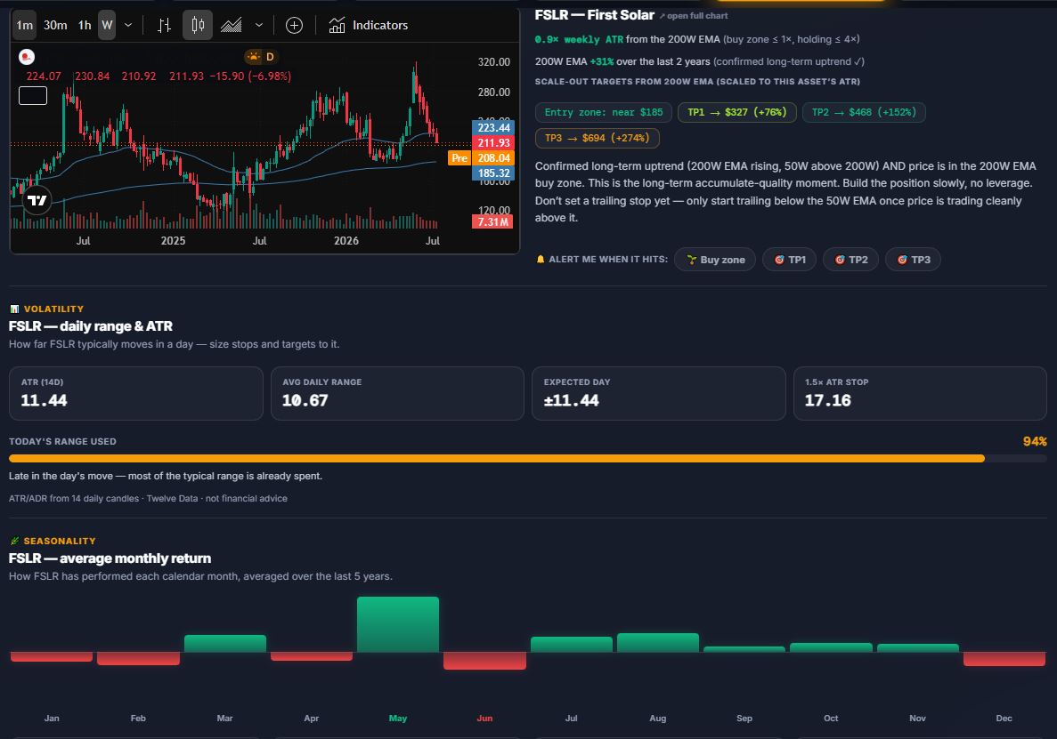Select the 1m timeframe
The width and height of the screenshot is (1057, 739).
25,26
